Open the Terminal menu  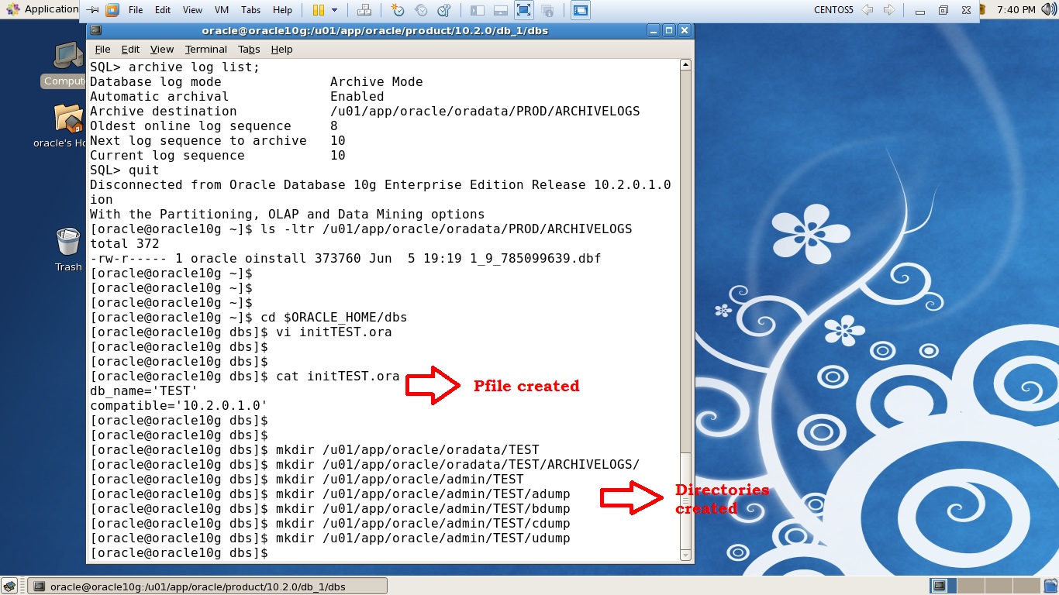click(206, 49)
